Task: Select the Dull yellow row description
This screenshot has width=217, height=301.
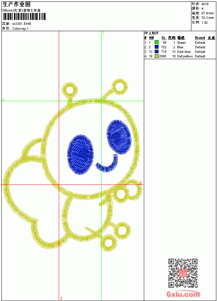Action: pos(185,56)
